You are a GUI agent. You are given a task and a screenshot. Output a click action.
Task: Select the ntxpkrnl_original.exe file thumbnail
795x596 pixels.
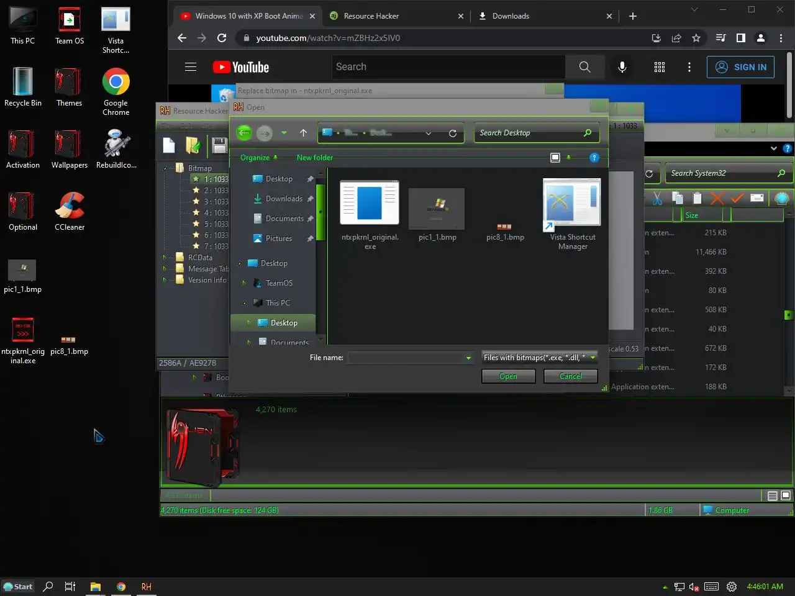click(370, 215)
